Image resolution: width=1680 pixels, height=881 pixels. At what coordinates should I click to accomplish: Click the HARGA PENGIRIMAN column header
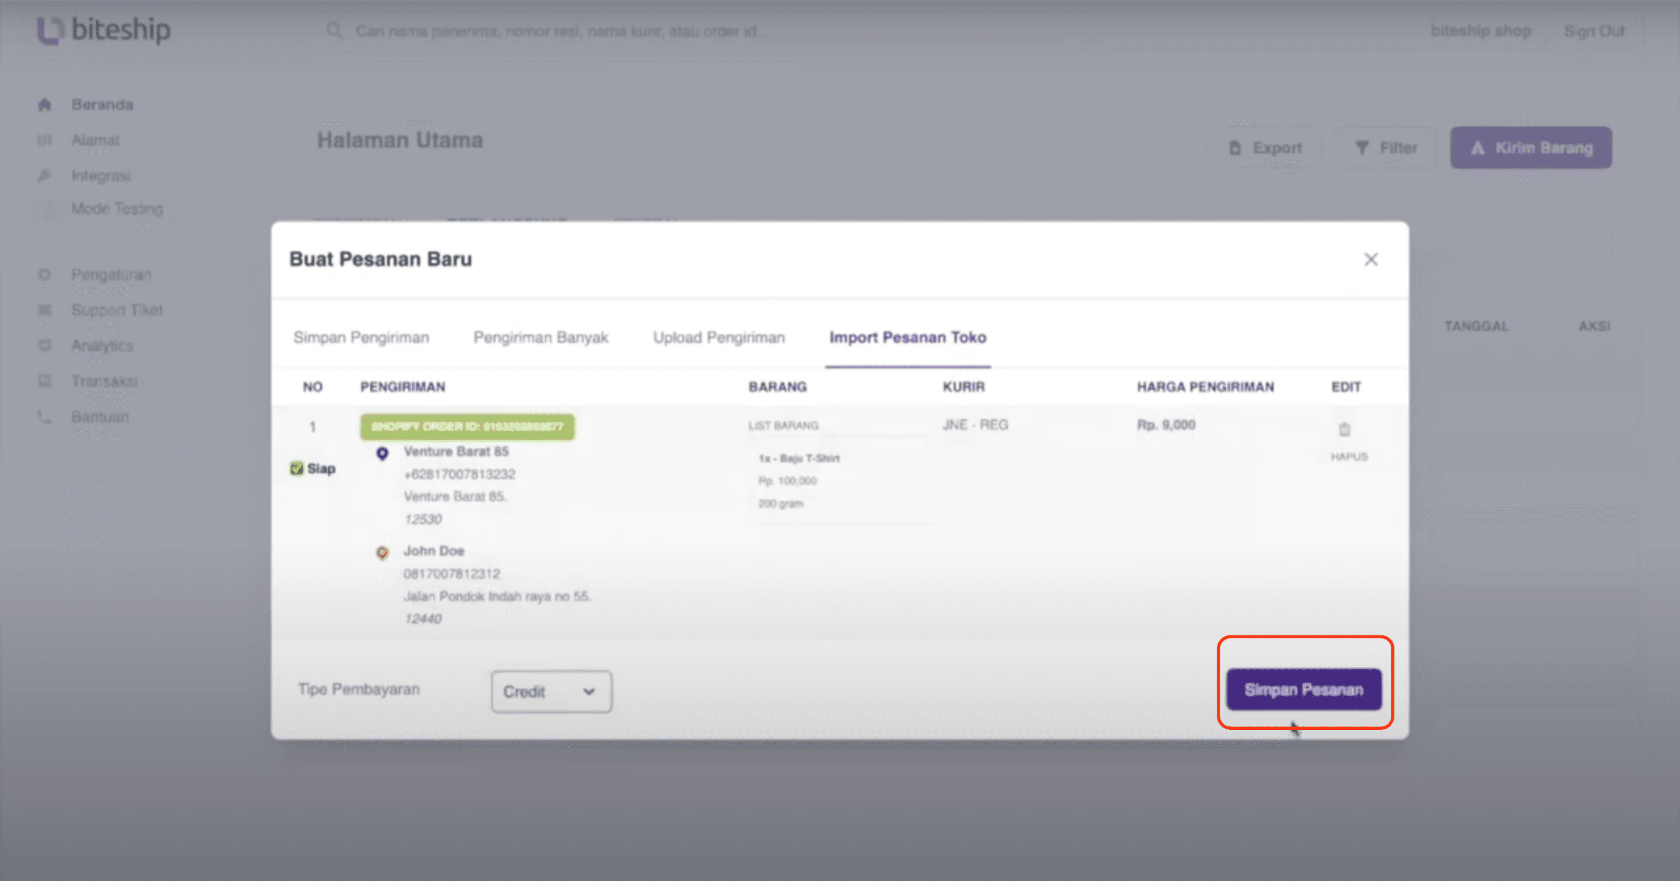(x=1205, y=387)
